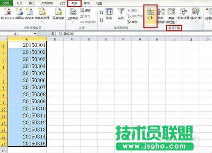Image resolution: width=212 pixels, height=153 pixels.
Task: Select column J header
Action: pos(191,39)
